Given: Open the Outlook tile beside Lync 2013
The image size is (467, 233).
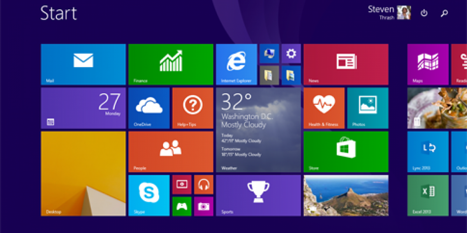Looking at the screenshot, I should [x=459, y=152].
